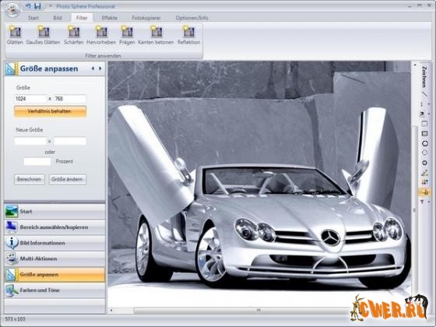Select the diamond shape tool
Viewport: 436px width, 327px height.
pos(424,153)
